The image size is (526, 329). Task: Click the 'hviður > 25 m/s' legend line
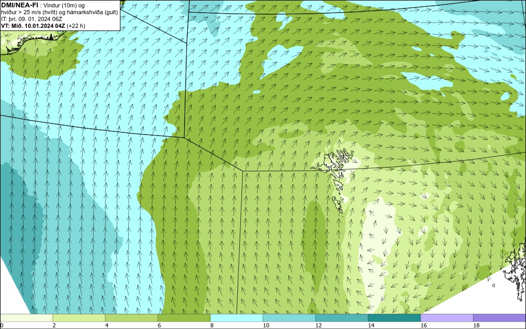[x=59, y=13]
